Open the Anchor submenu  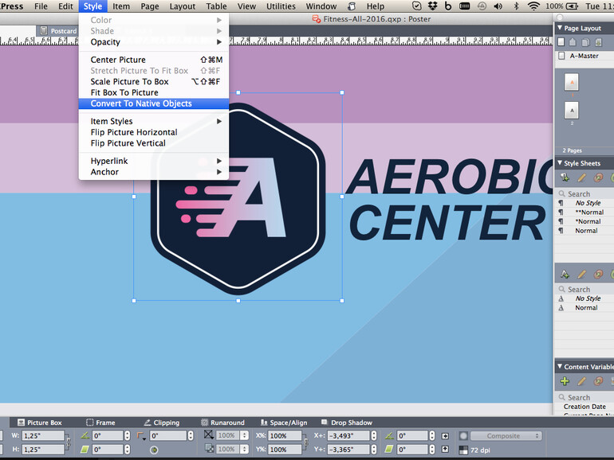tap(153, 172)
